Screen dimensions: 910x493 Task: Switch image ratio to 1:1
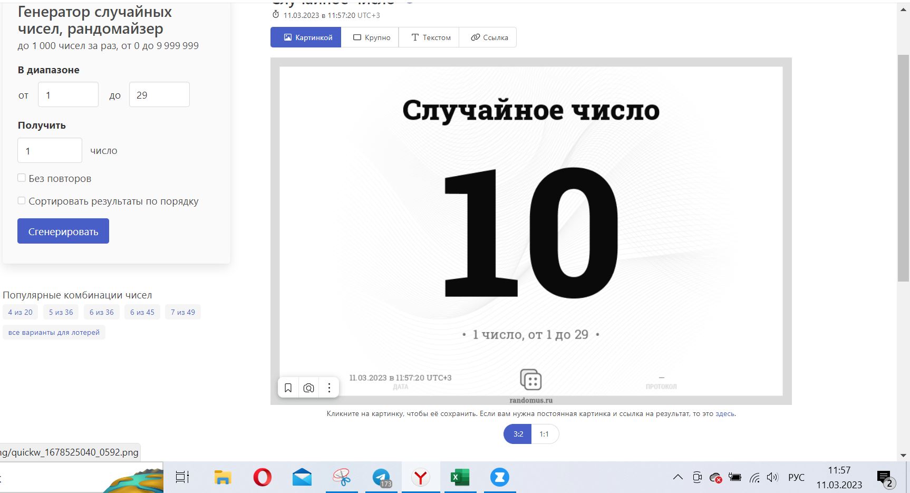coord(545,434)
